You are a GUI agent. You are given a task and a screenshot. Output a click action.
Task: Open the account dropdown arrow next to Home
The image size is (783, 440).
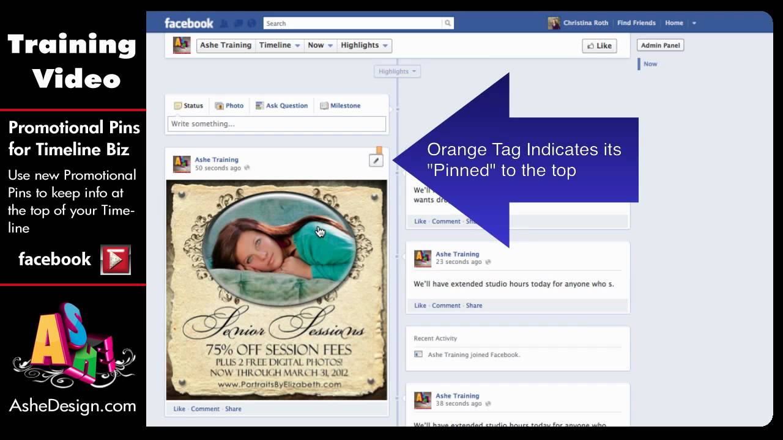(694, 23)
